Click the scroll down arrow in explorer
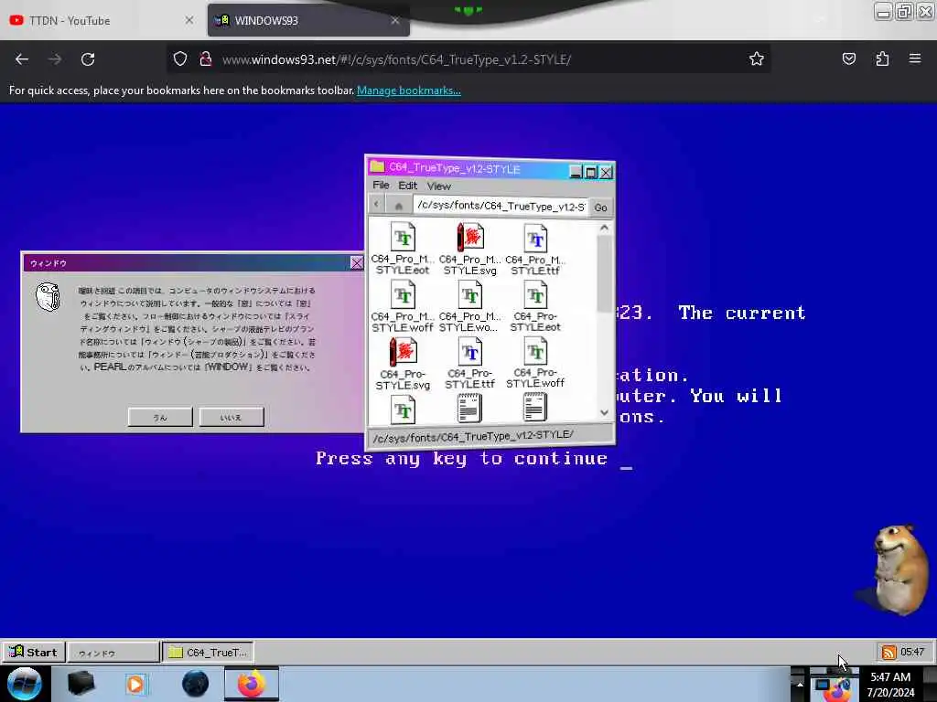 (x=604, y=412)
